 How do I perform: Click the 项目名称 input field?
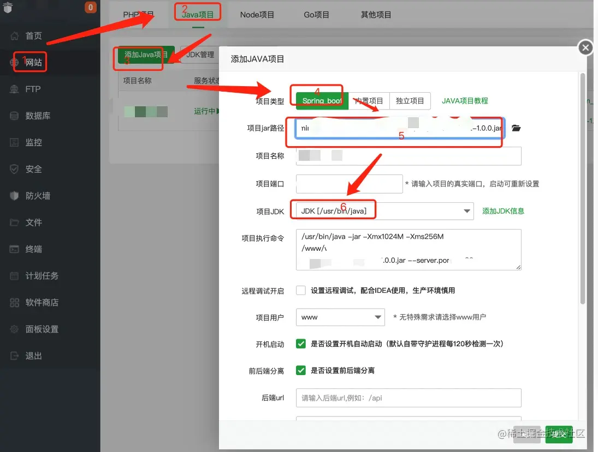[x=408, y=156]
